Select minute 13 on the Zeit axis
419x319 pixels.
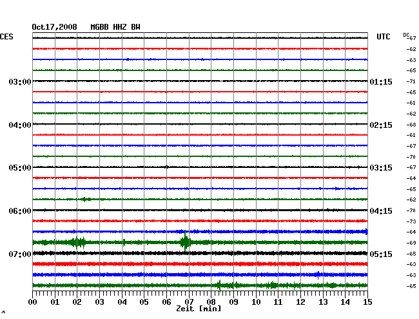click(323, 302)
